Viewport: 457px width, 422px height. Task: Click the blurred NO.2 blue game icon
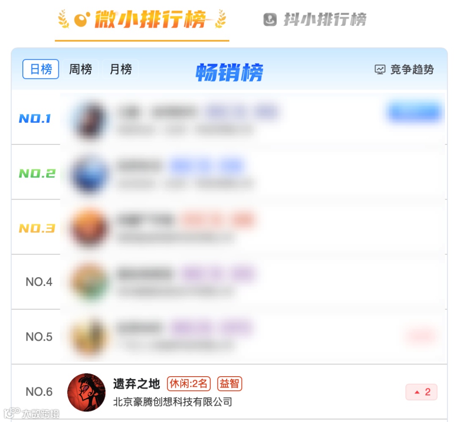89,174
